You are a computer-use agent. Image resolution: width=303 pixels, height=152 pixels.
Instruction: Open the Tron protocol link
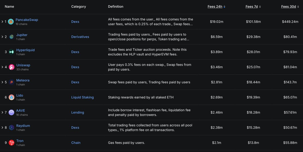(x=20, y=141)
